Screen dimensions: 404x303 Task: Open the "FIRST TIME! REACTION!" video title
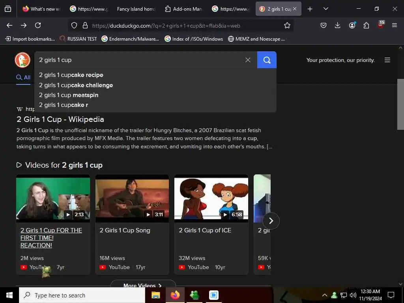pos(51,238)
